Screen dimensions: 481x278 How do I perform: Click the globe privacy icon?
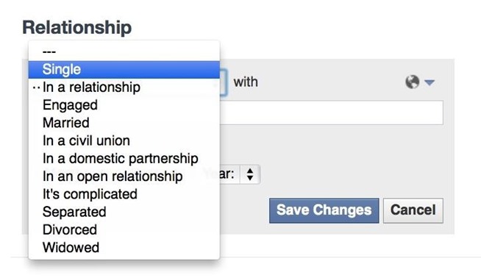coord(413,82)
